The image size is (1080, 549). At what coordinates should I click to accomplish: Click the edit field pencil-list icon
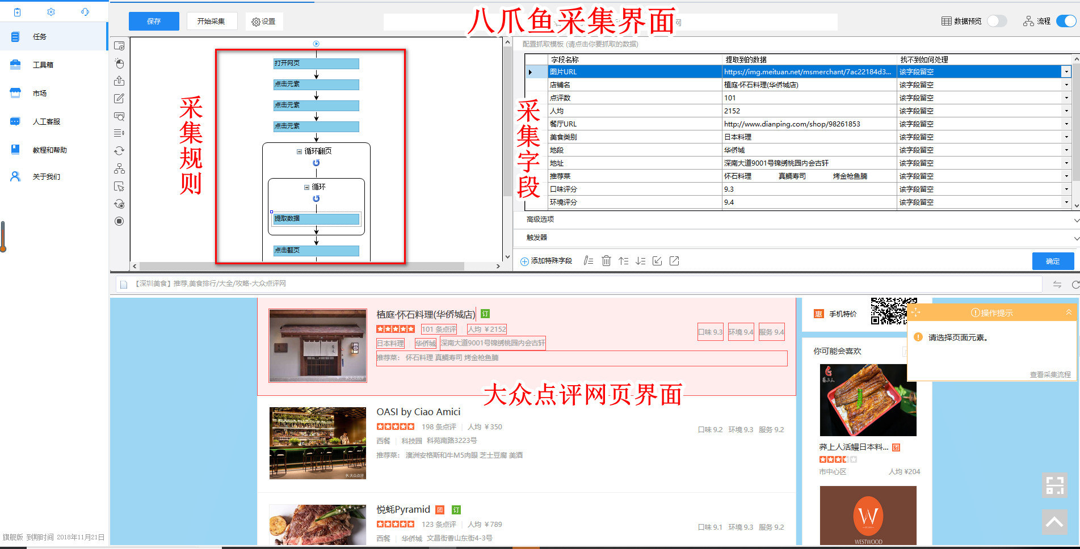(589, 261)
